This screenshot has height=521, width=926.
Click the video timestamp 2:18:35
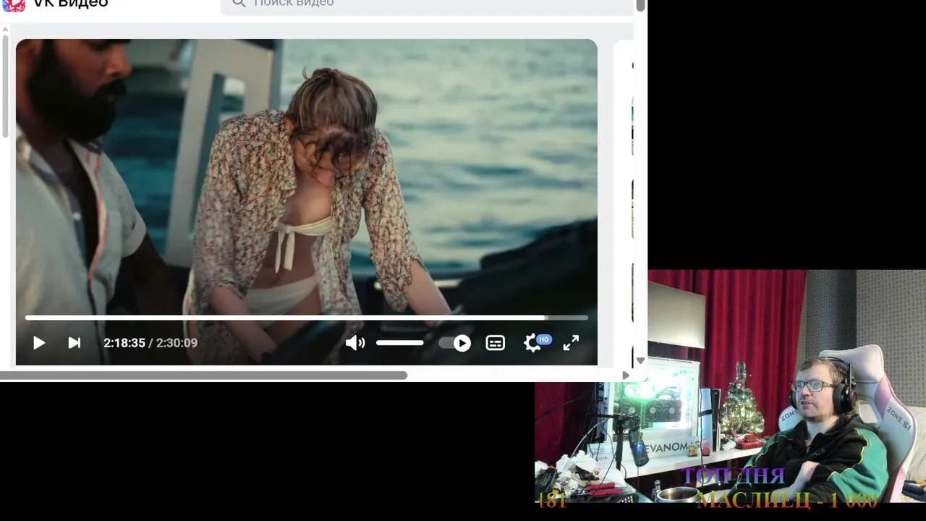pos(124,343)
